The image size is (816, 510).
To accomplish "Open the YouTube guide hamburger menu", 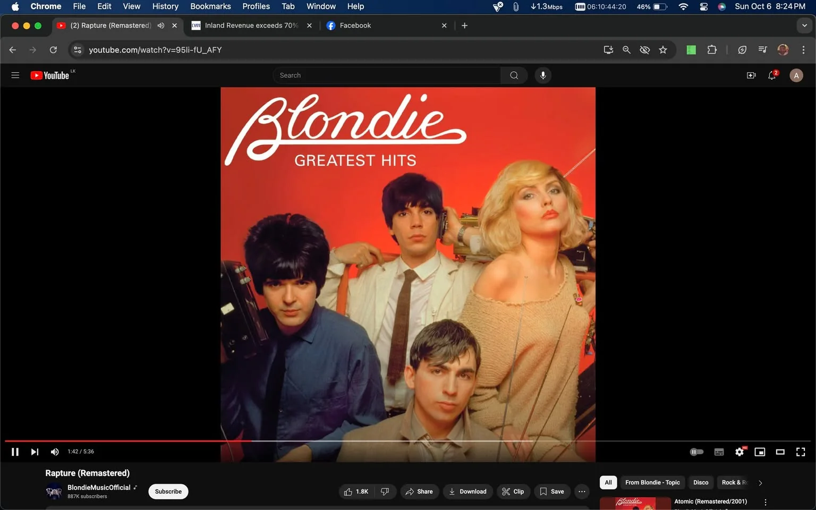I will tap(15, 75).
